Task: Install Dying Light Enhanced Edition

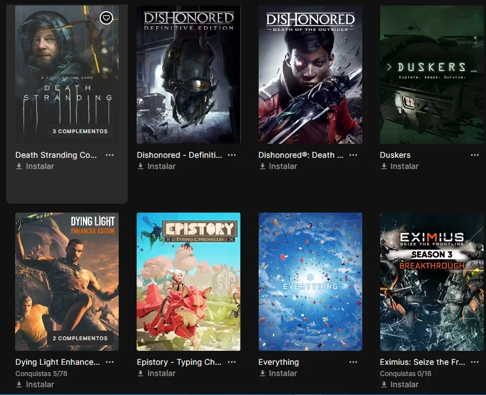Action: click(40, 384)
